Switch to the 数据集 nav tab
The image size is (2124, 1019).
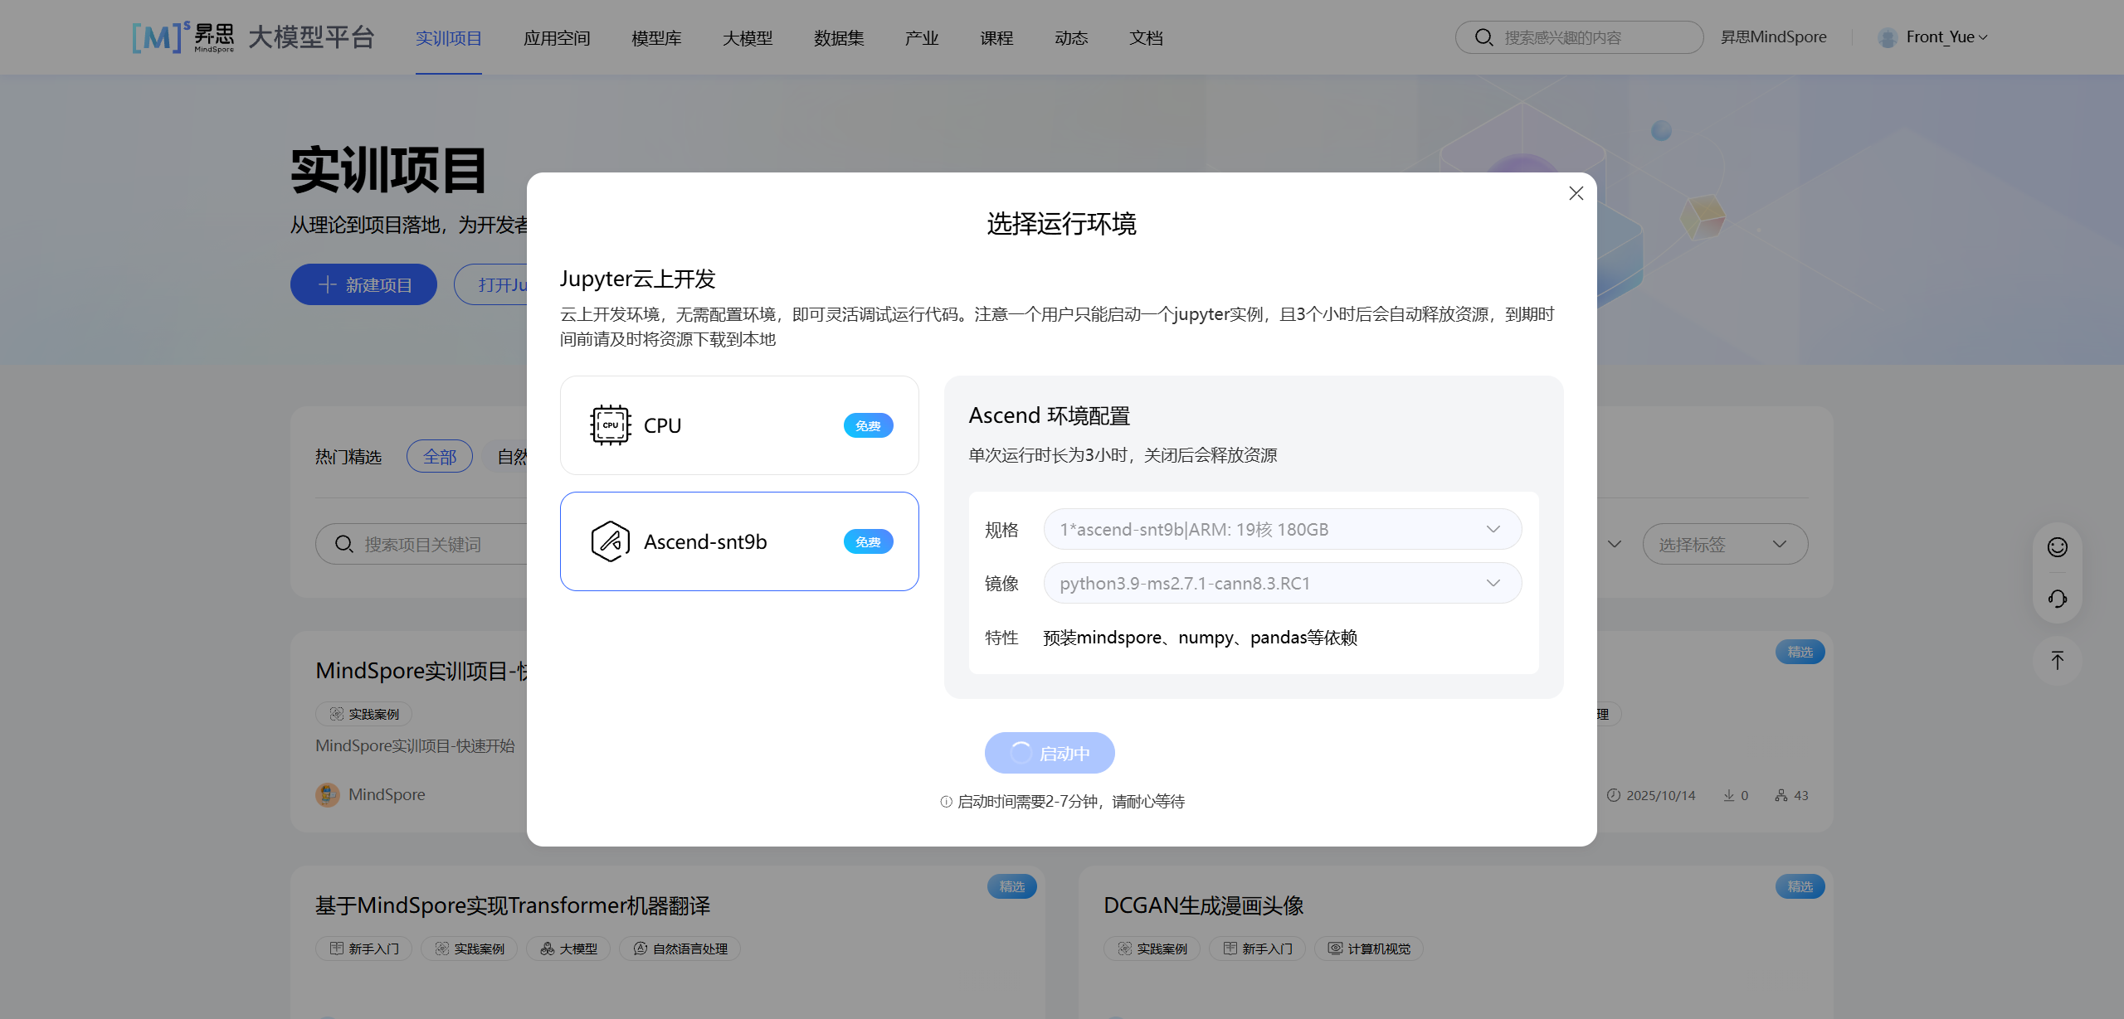click(838, 38)
